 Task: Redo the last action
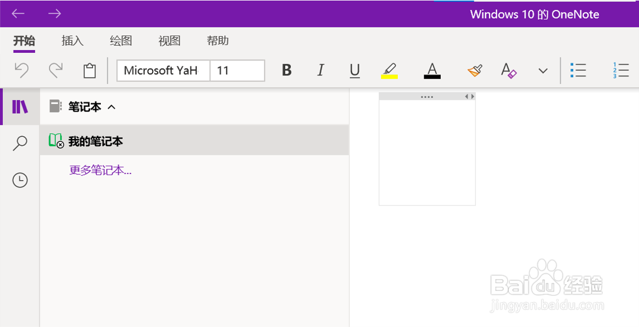pos(55,70)
